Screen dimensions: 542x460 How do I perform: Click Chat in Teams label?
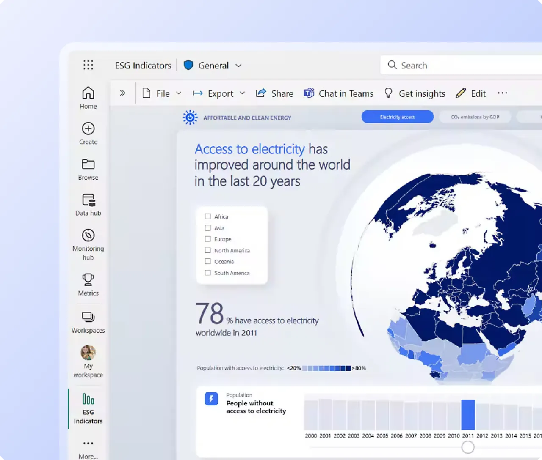pos(346,93)
